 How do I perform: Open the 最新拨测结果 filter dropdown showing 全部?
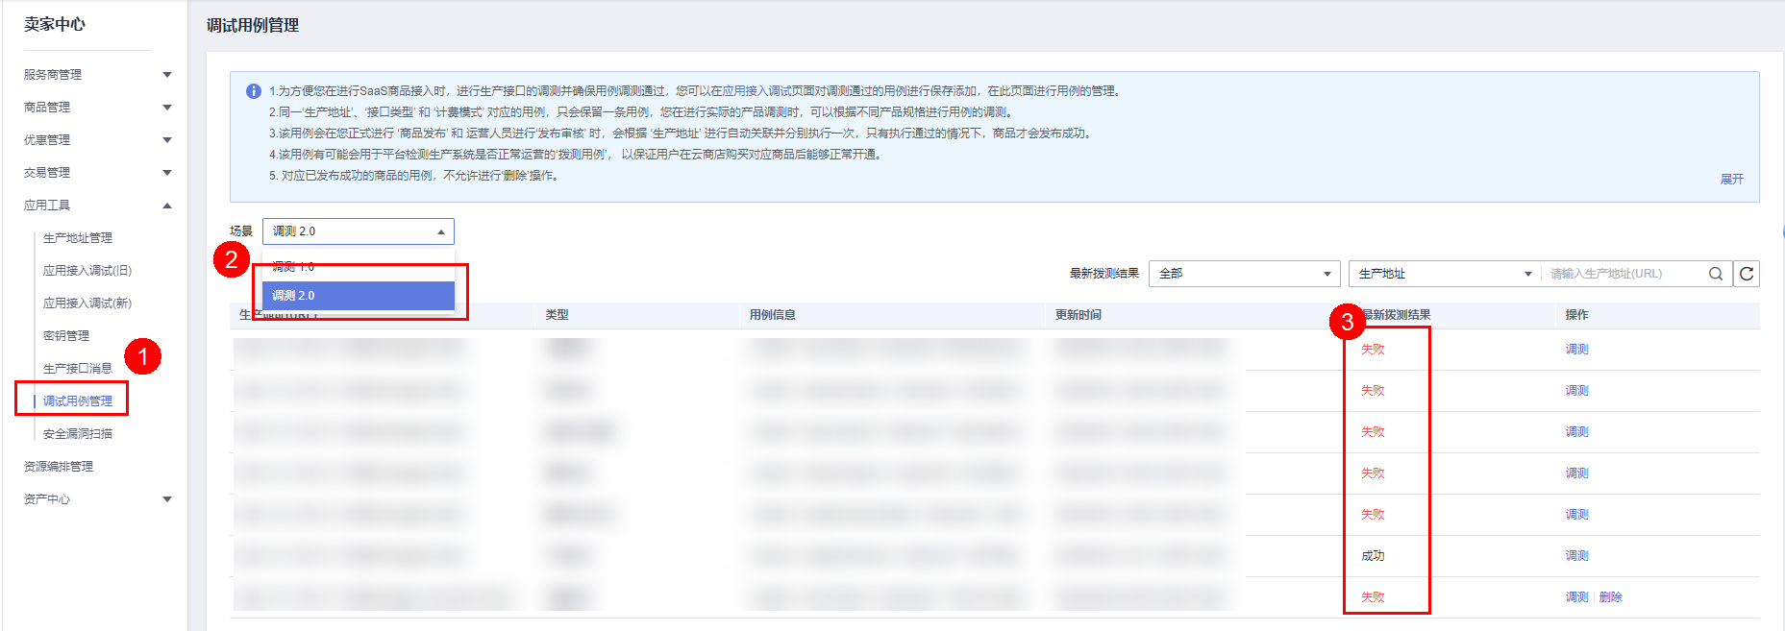pos(1245,274)
